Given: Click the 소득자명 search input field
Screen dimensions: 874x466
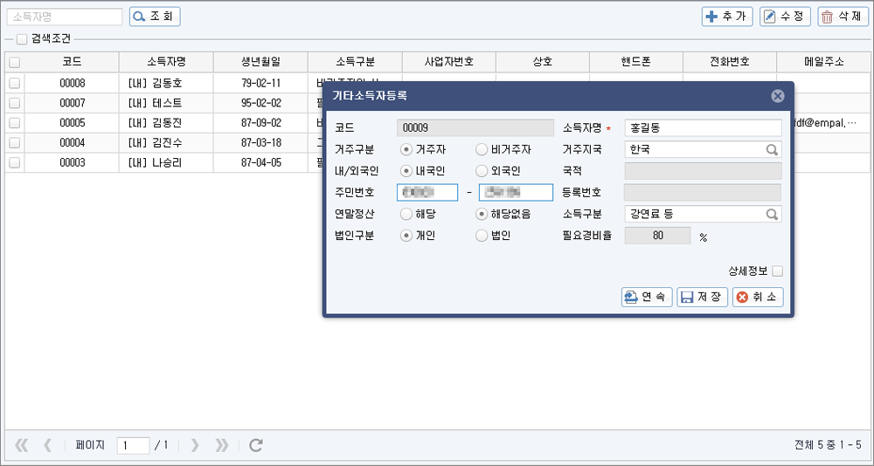Looking at the screenshot, I should [65, 17].
